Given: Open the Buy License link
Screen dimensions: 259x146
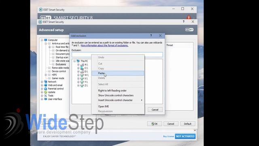Looking at the screenshot, I should [168, 136].
